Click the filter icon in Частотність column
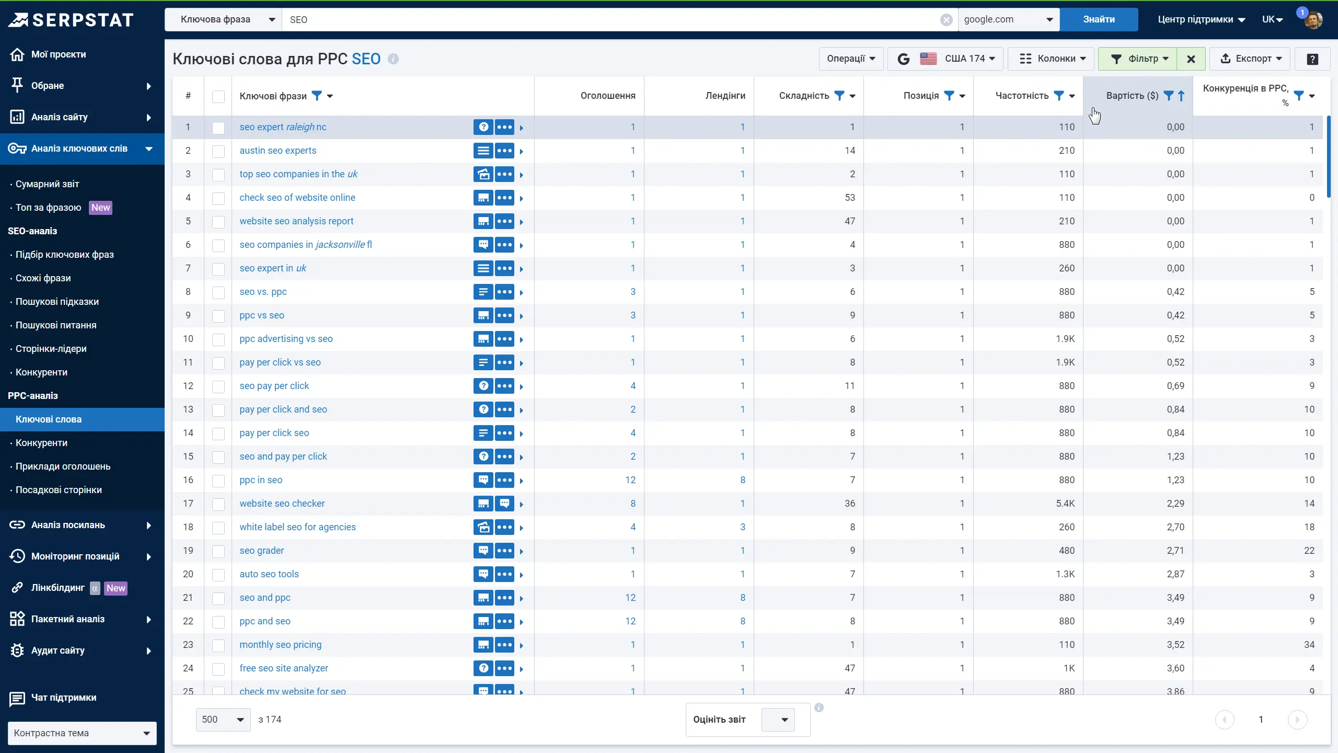The width and height of the screenshot is (1338, 753). [1058, 96]
